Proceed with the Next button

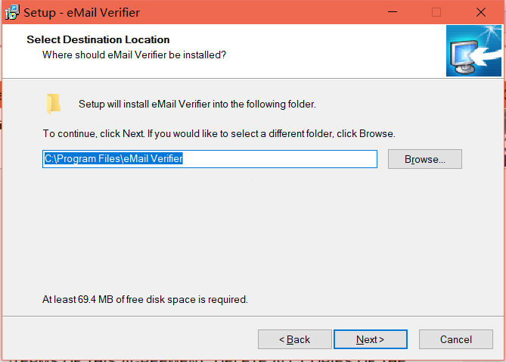371,339
